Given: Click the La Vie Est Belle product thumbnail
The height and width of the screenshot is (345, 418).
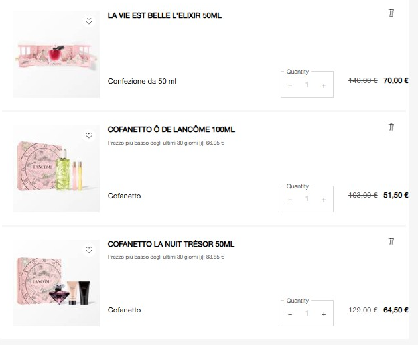Looking at the screenshot, I should pos(56,54).
